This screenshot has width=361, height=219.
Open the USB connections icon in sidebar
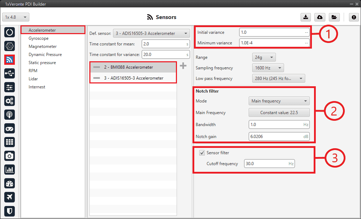[x=10, y=73]
